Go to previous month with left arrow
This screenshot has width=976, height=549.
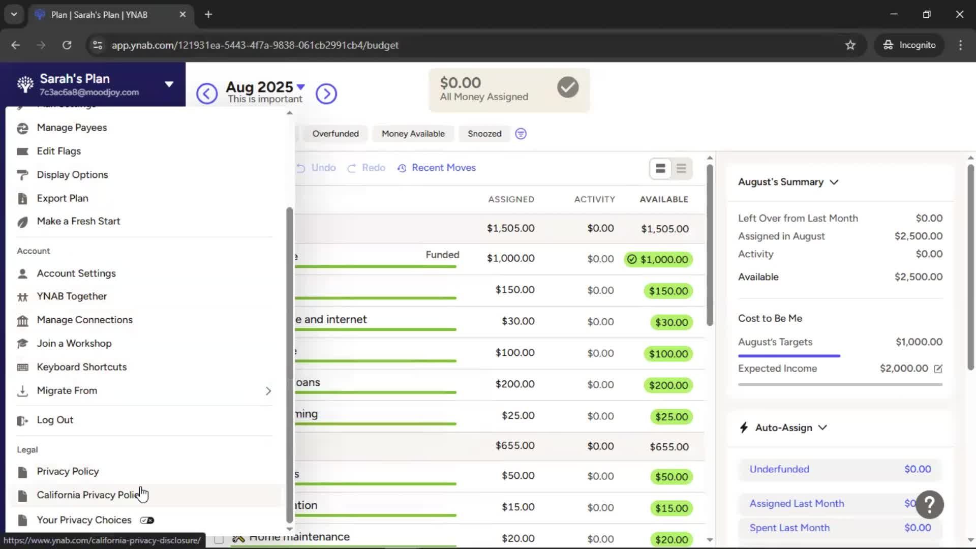pyautogui.click(x=207, y=94)
